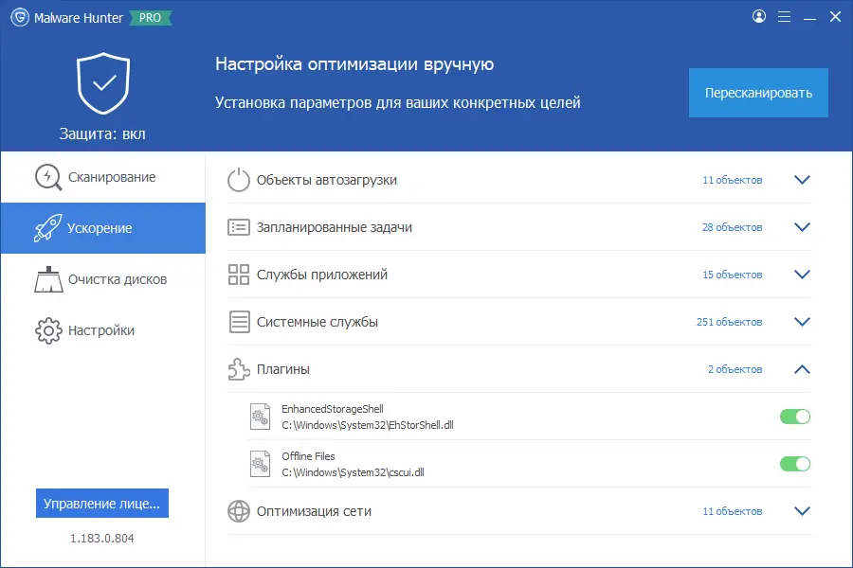Open the hamburger menu in titlebar
Image resolution: width=853 pixels, height=568 pixels.
click(784, 16)
